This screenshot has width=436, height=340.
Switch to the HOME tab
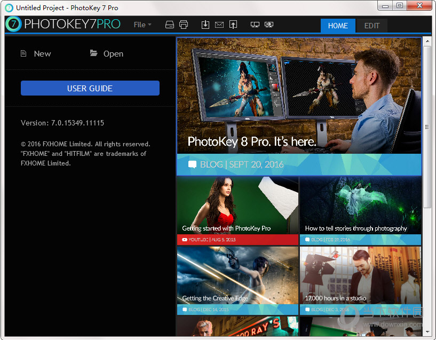click(x=338, y=26)
